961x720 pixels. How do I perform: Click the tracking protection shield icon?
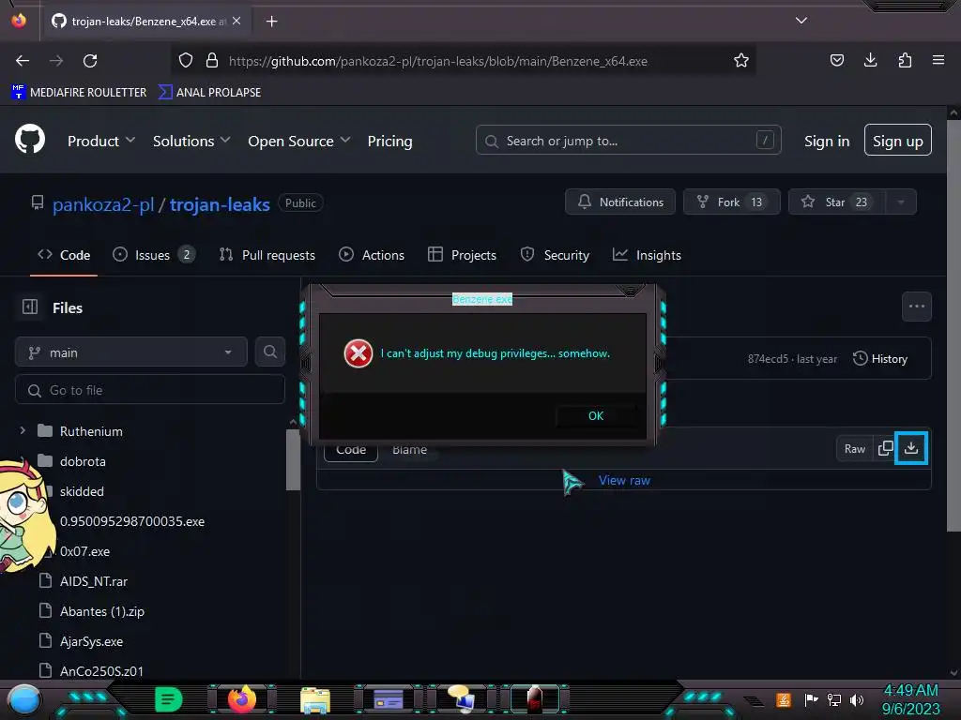pyautogui.click(x=186, y=61)
